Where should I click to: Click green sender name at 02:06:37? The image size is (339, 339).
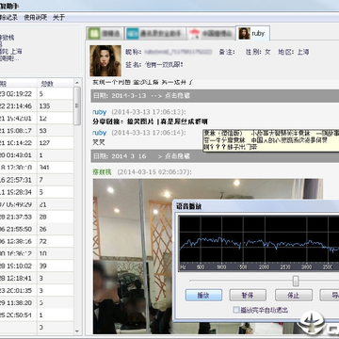click(102, 172)
